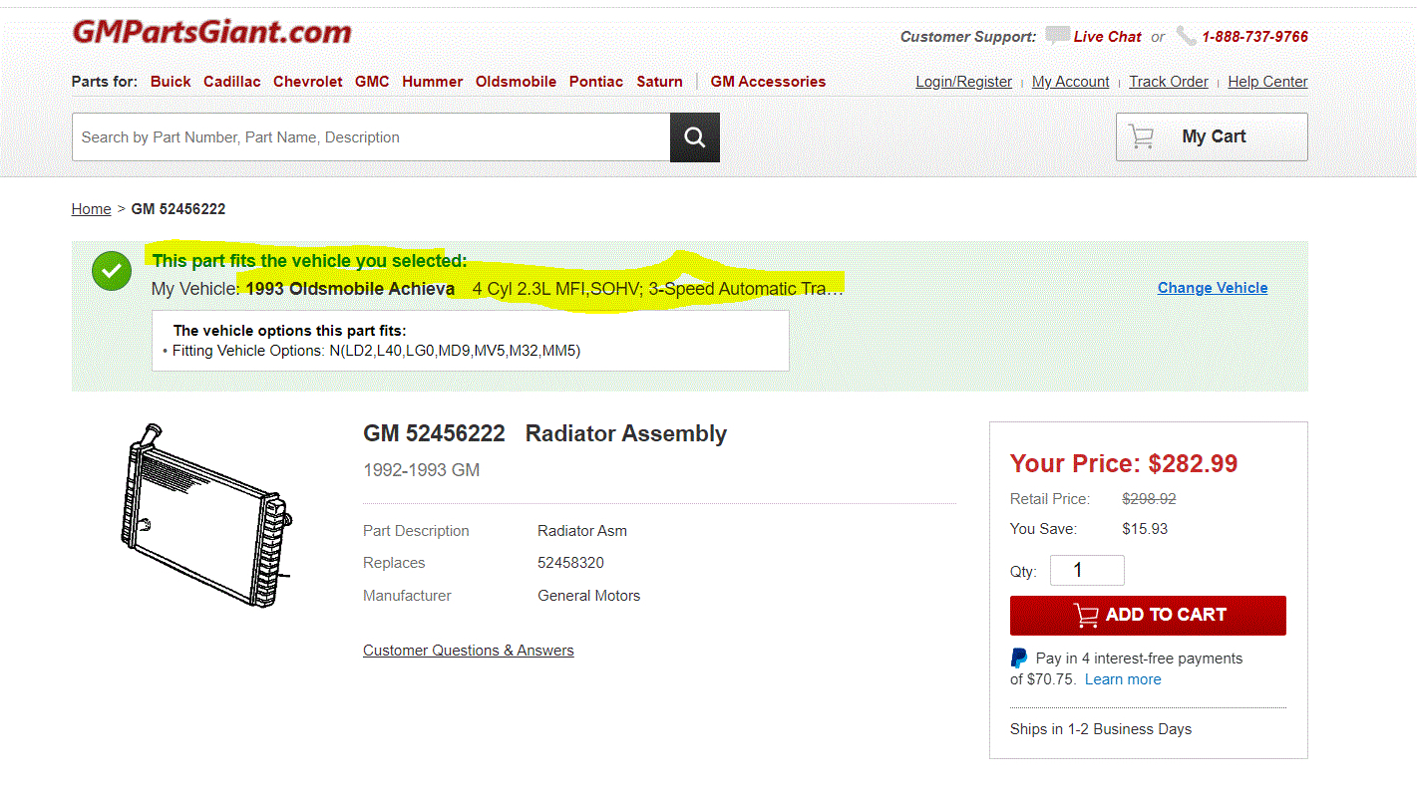Open Chevrolet parts menu
Screen dimensions: 1417x792
tap(308, 82)
